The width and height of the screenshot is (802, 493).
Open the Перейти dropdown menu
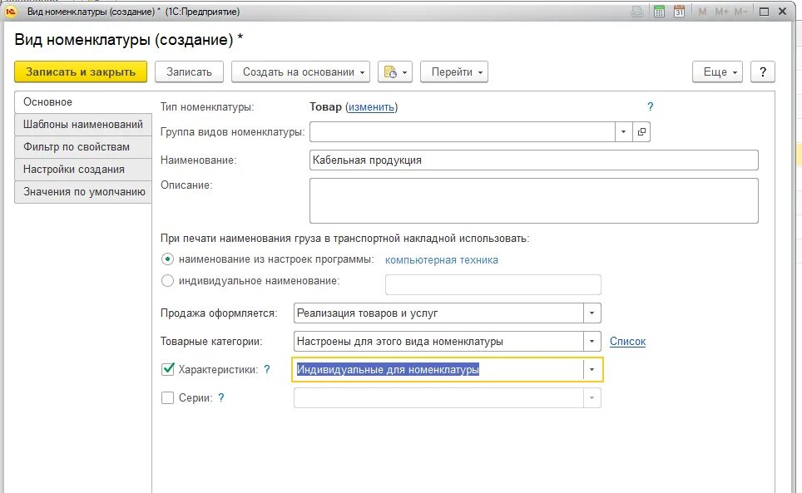[454, 72]
